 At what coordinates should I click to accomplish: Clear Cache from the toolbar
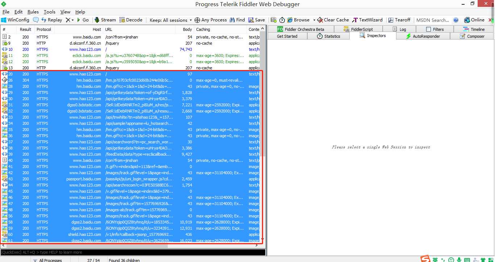click(333, 20)
